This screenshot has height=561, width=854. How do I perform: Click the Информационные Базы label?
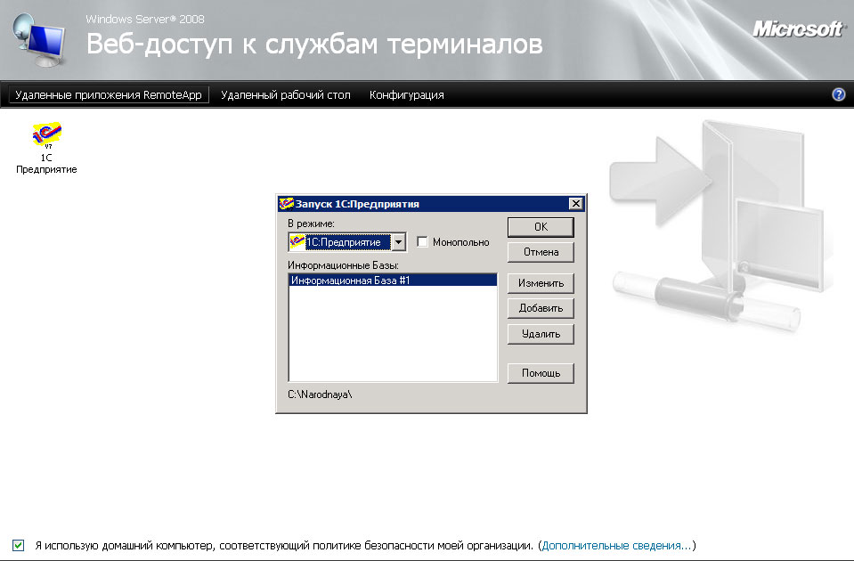tap(343, 265)
